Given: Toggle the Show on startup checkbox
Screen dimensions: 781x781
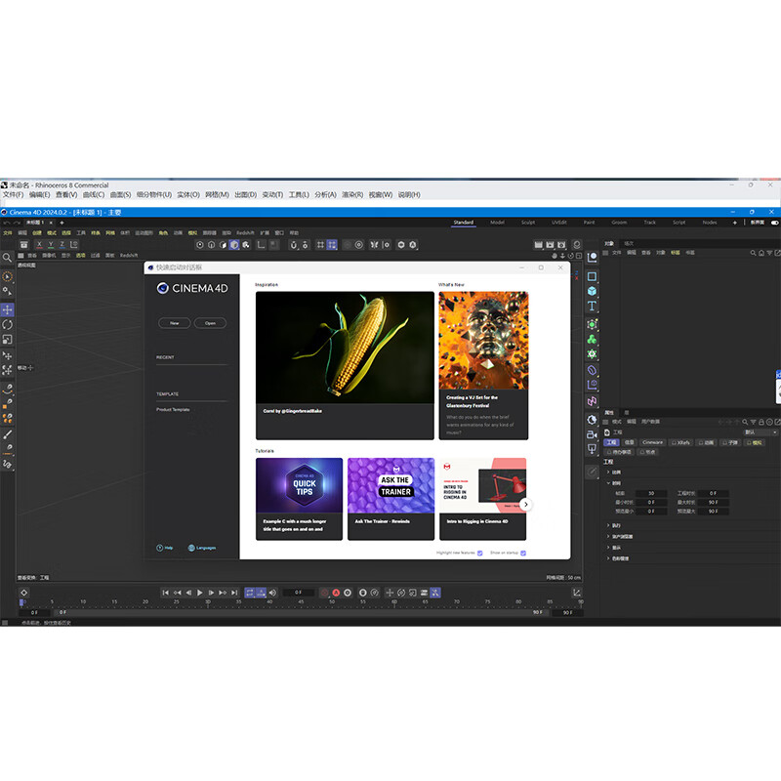Looking at the screenshot, I should (x=523, y=554).
